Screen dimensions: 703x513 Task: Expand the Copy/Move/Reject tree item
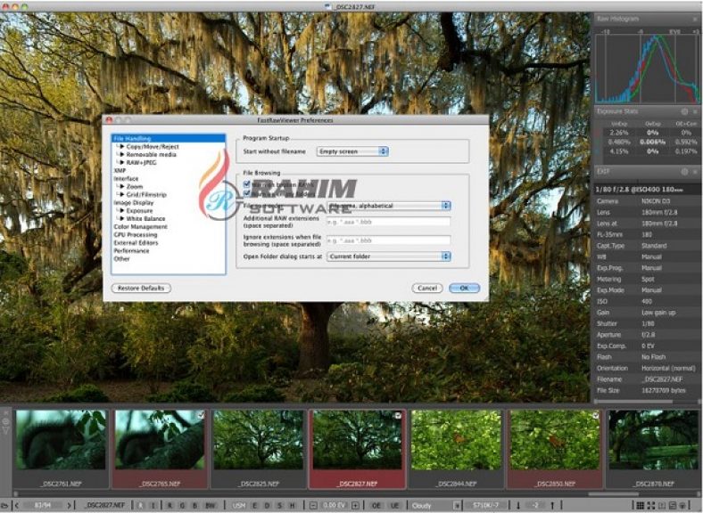(x=120, y=146)
